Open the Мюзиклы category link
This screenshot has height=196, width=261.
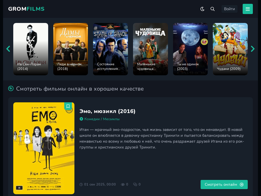click(111, 119)
